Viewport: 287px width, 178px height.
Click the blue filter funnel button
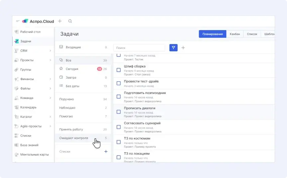coord(173,48)
